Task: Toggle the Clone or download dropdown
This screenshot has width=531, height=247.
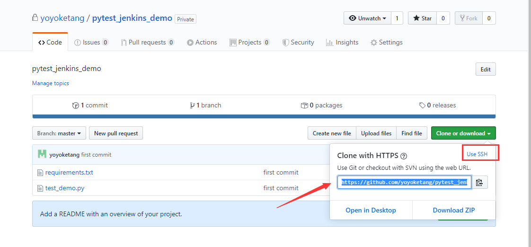Action: (463, 133)
